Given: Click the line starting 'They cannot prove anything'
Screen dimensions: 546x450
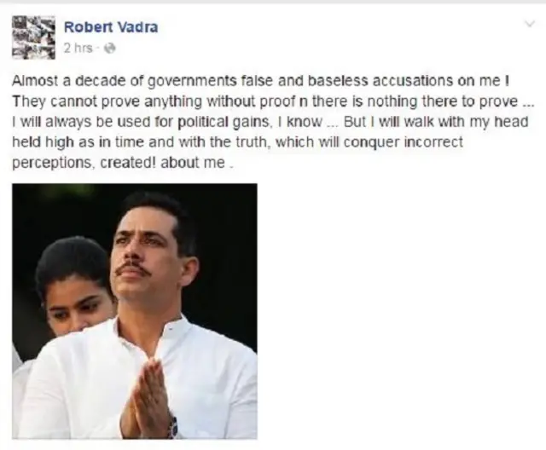Looking at the screenshot, I should point(273,101).
